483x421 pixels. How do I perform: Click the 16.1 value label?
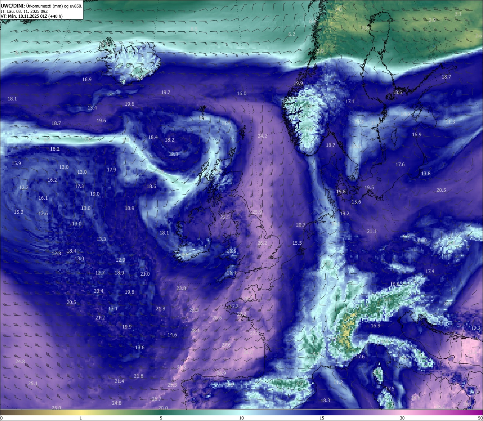[43, 198]
